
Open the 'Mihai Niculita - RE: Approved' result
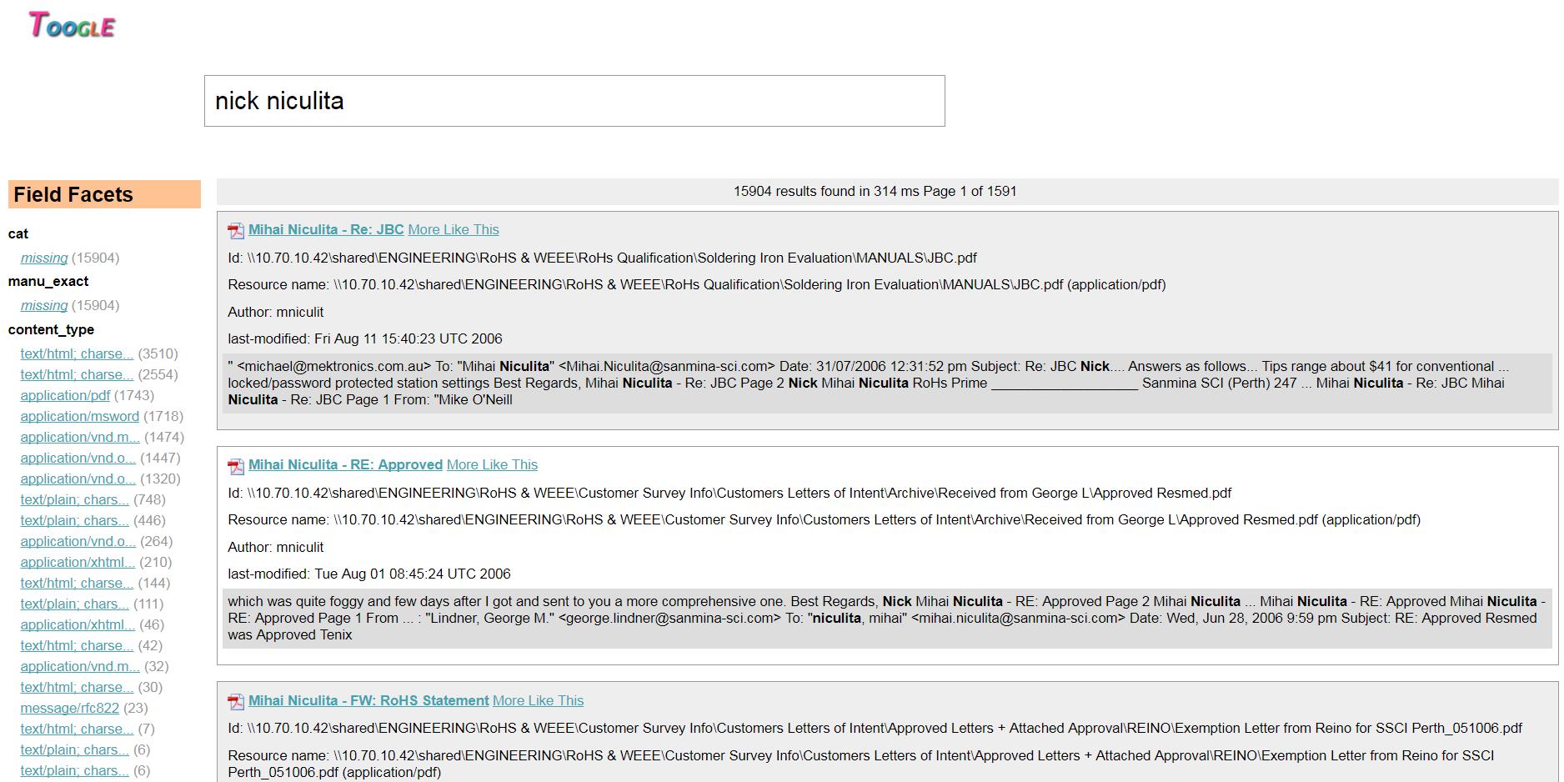click(346, 464)
